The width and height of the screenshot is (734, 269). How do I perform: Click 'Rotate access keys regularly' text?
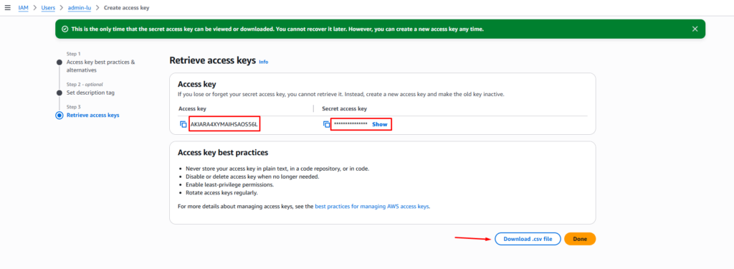click(222, 193)
